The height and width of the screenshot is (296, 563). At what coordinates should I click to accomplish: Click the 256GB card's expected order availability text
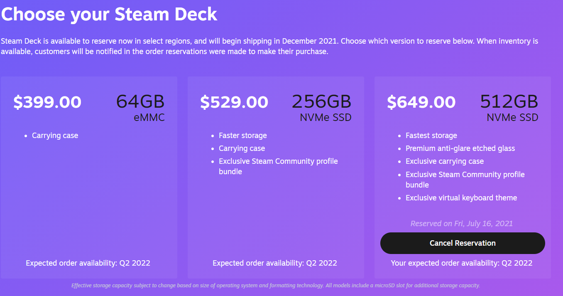[275, 263]
